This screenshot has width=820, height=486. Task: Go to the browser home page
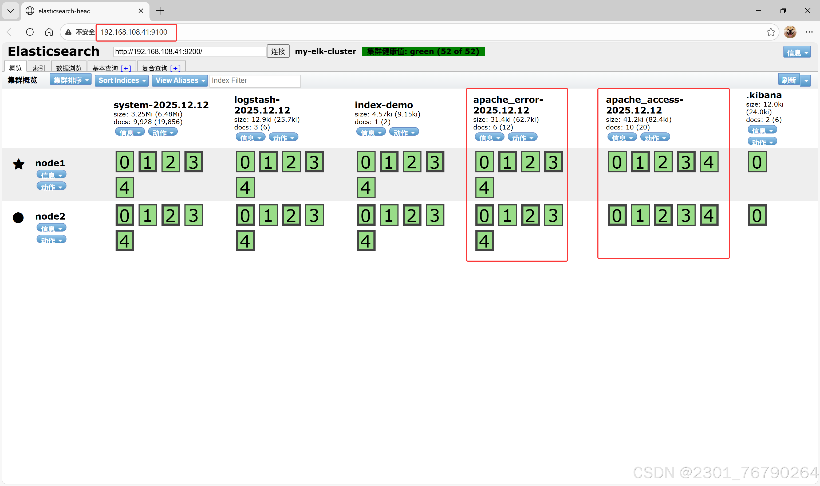[49, 32]
